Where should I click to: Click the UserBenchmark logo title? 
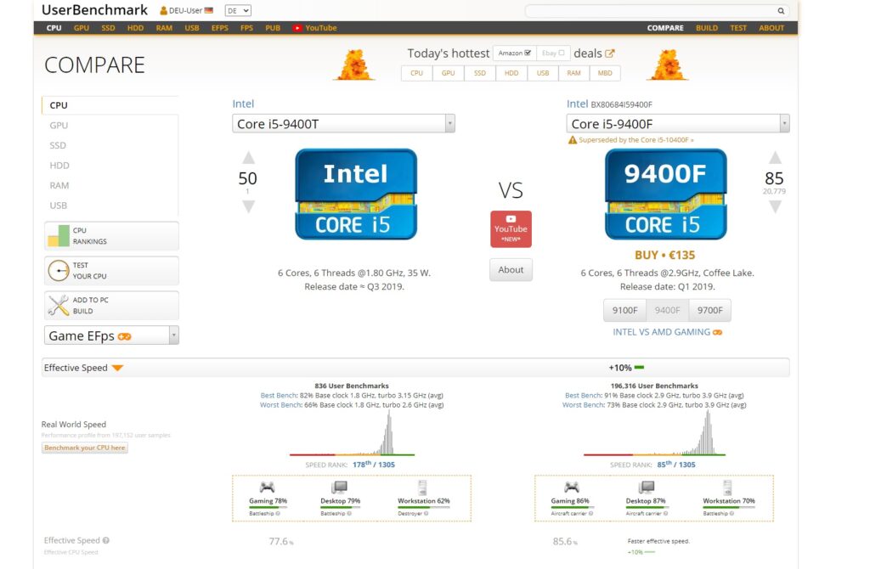pyautogui.click(x=94, y=10)
